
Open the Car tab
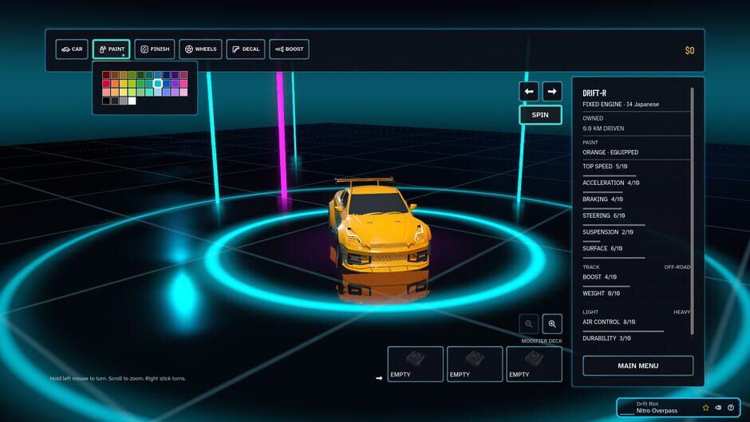pyautogui.click(x=72, y=49)
